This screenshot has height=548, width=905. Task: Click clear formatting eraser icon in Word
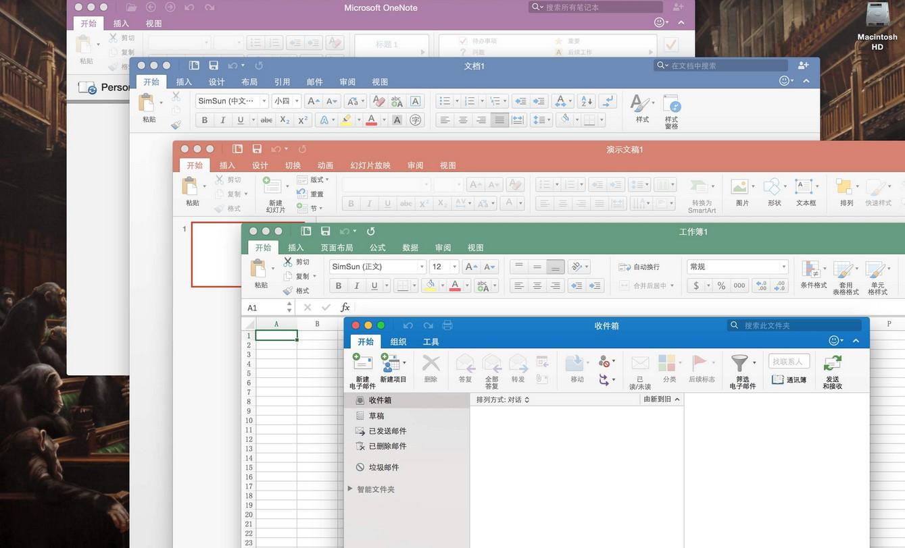(x=378, y=101)
